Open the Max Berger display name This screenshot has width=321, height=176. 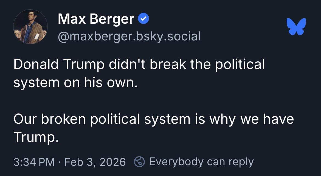point(96,19)
